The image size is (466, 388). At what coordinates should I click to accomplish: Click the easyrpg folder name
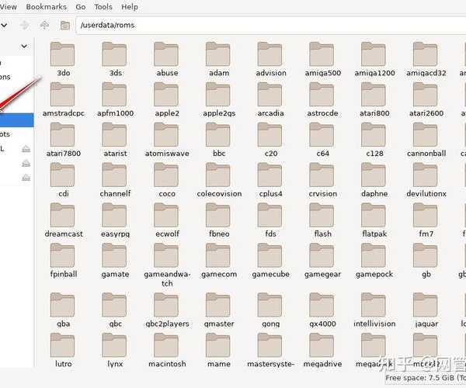pyautogui.click(x=115, y=234)
